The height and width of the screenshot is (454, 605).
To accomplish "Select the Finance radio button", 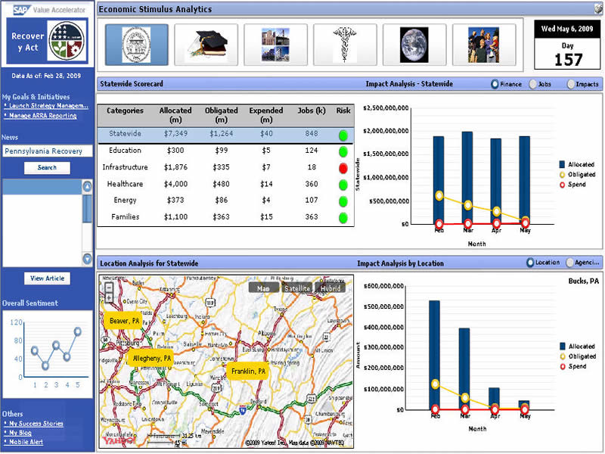I will coord(495,84).
